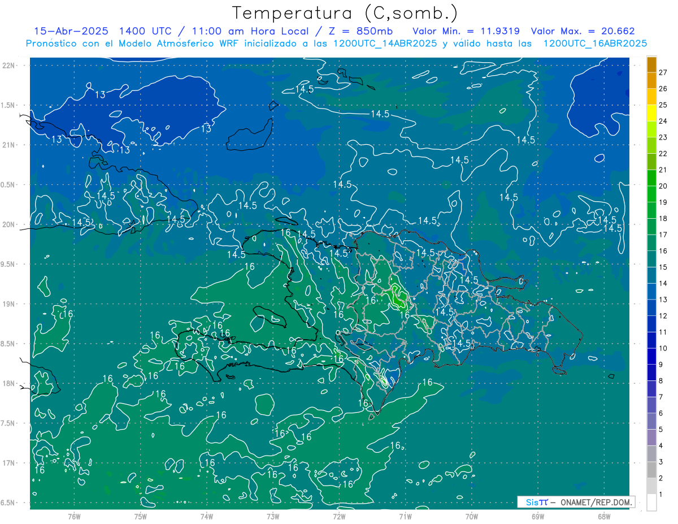Click the '69W' longitude axis label
Screen dimensions: 678x524
pyautogui.click(x=538, y=516)
